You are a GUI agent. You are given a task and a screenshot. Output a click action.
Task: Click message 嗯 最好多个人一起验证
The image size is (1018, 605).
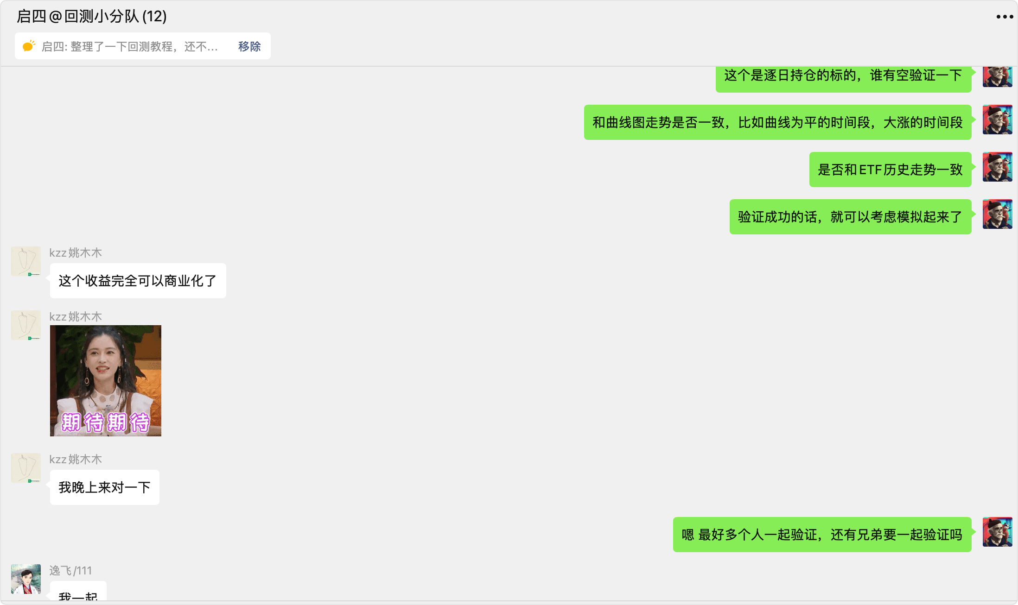(x=822, y=535)
